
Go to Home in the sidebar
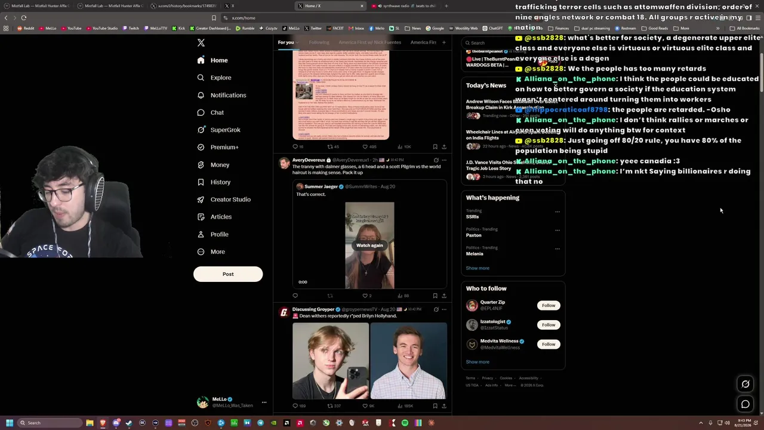point(212,60)
